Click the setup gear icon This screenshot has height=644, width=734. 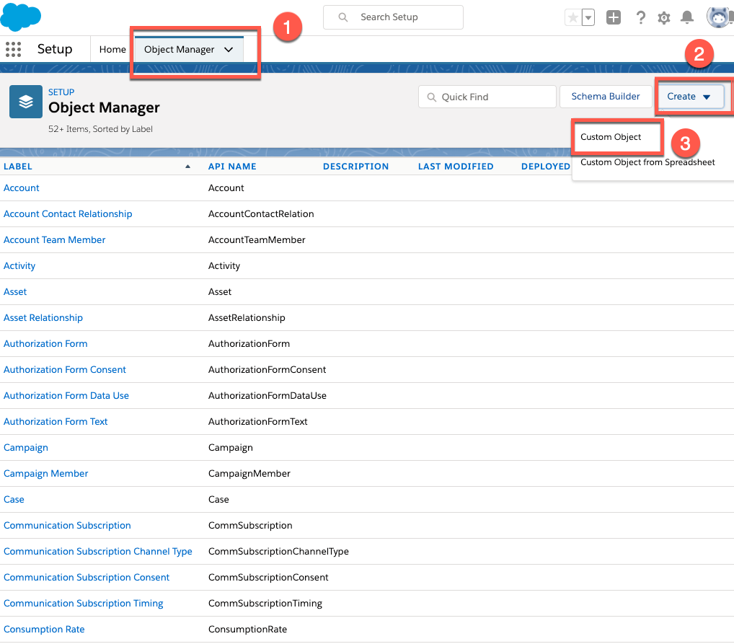pos(664,18)
